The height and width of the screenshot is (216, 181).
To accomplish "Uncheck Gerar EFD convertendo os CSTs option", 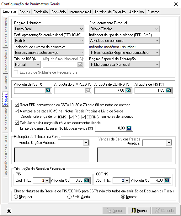I will pyautogui.click(x=17, y=105).
